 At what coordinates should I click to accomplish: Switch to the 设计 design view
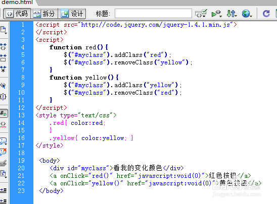tap(72, 14)
